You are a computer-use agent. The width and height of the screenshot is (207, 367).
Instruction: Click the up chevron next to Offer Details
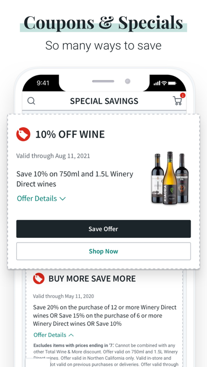pyautogui.click(x=71, y=335)
